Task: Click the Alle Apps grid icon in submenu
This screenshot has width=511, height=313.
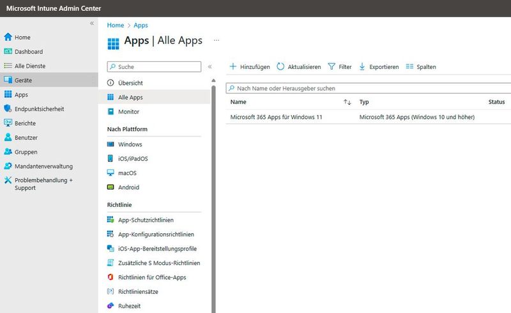Action: tap(111, 97)
